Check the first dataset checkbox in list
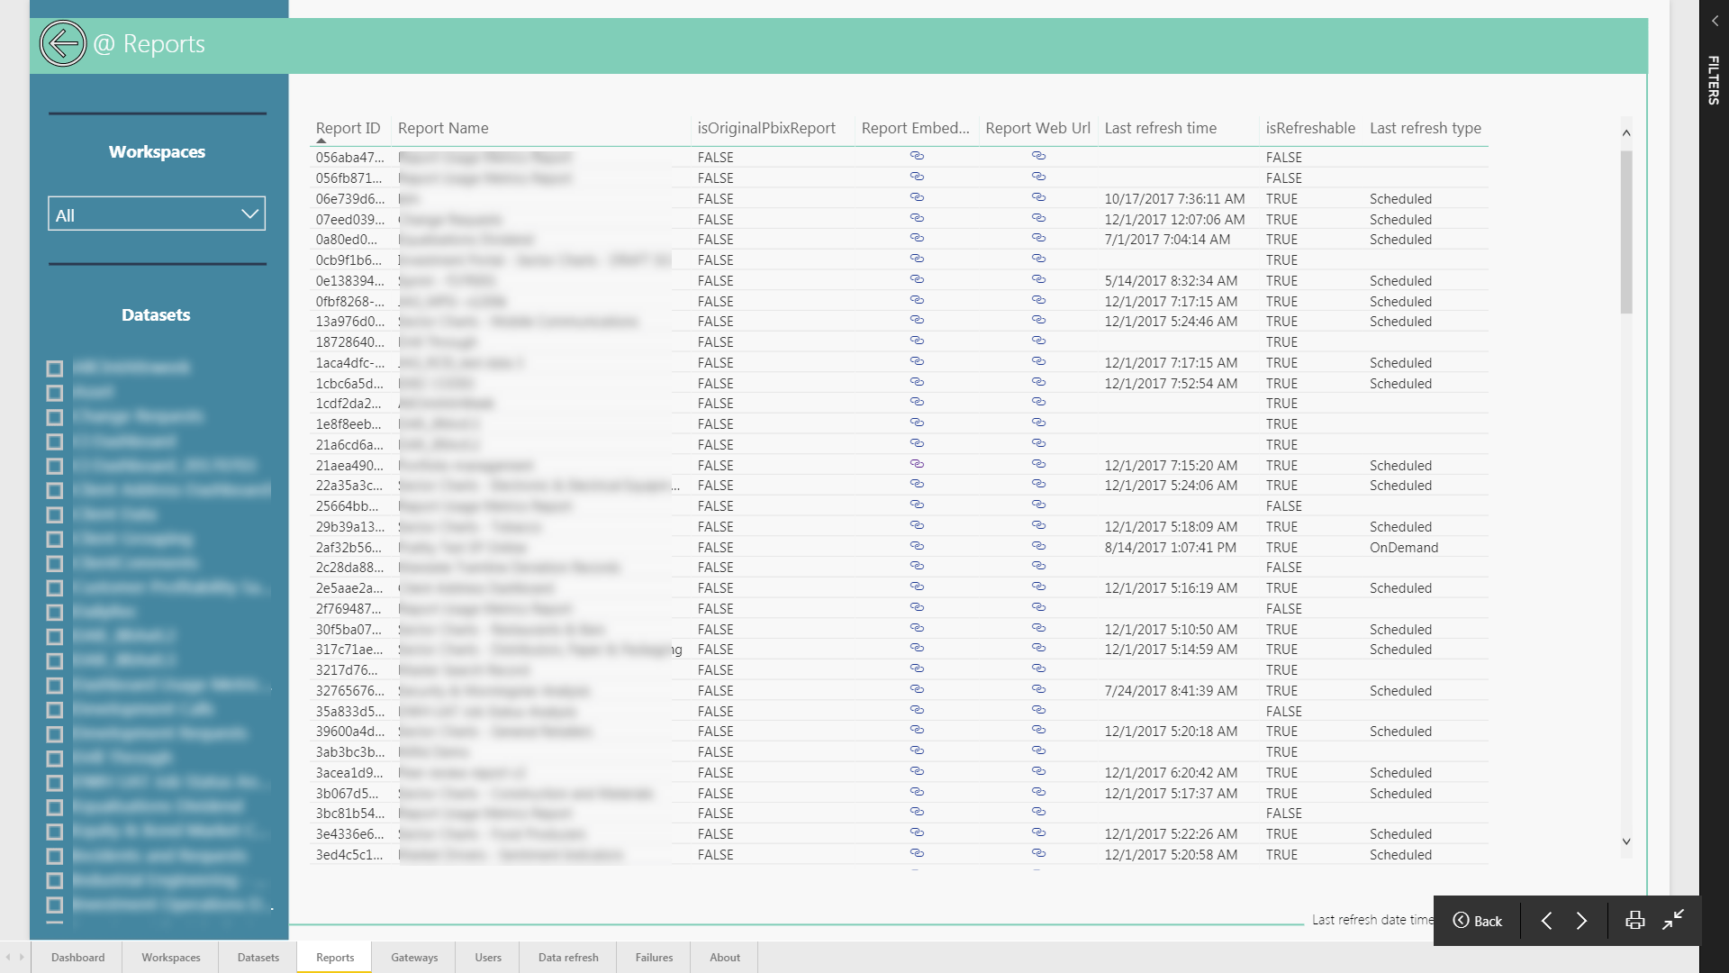This screenshot has width=1729, height=973. click(x=55, y=368)
